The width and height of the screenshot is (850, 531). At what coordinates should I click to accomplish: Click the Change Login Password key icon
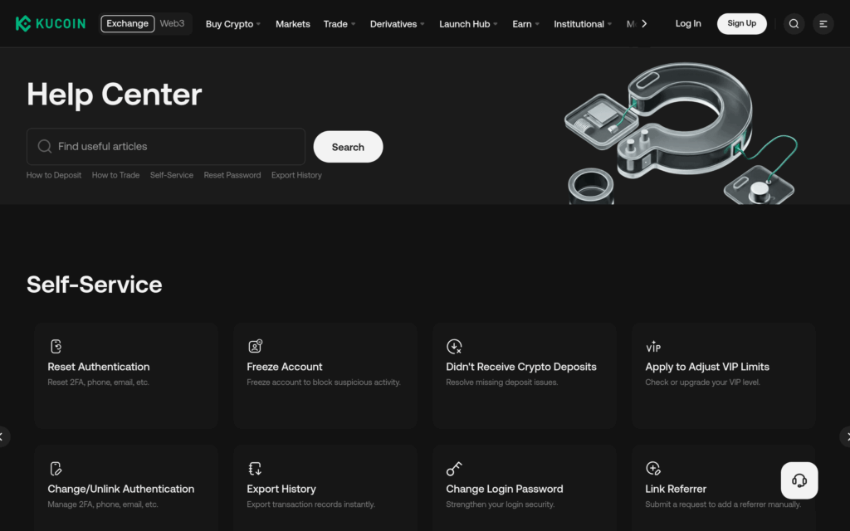pyautogui.click(x=454, y=468)
